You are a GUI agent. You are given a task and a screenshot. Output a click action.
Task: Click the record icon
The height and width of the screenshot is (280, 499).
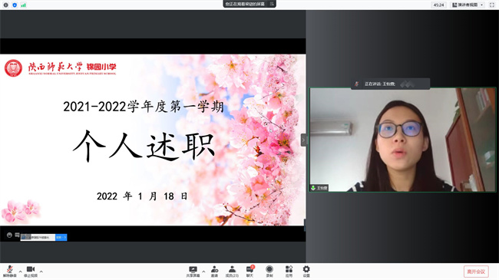(x=269, y=269)
